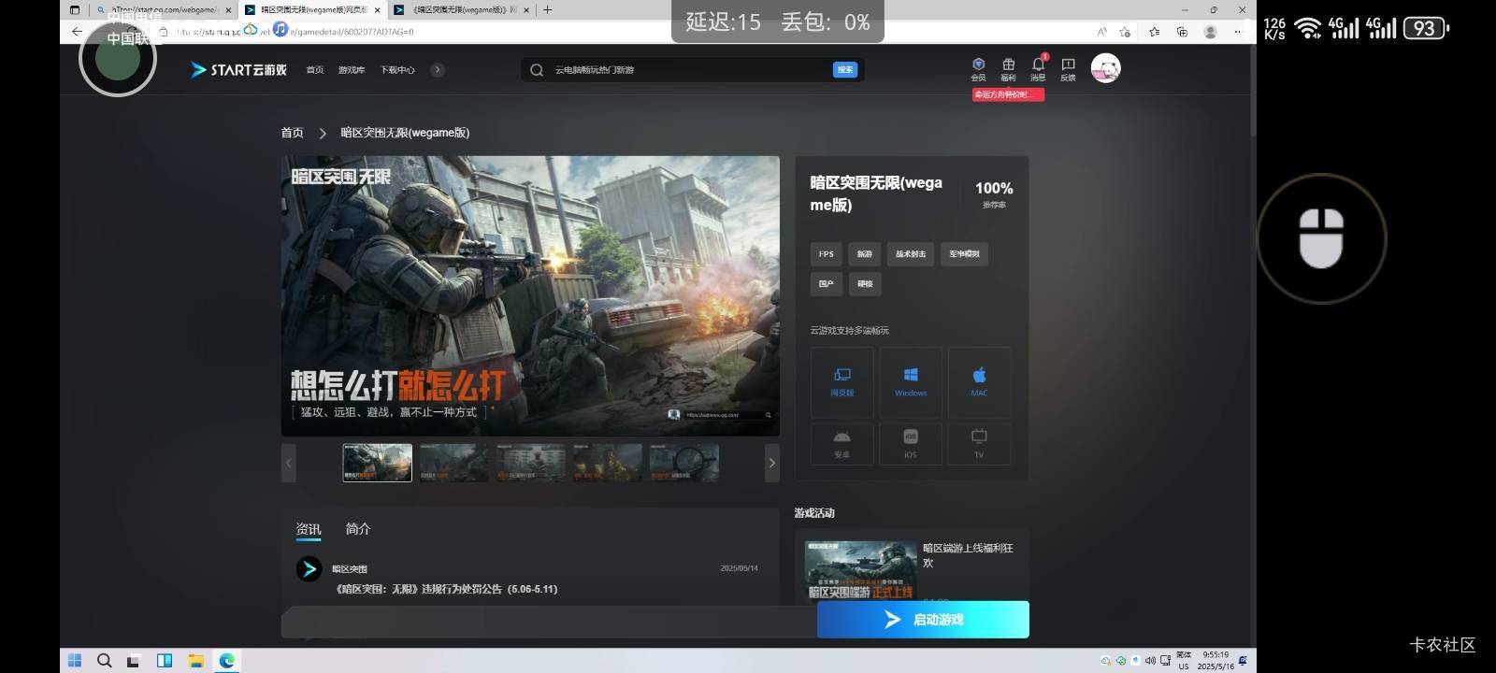Open the 游戏库 nav item
Screen dimensions: 1496x673
coord(352,70)
